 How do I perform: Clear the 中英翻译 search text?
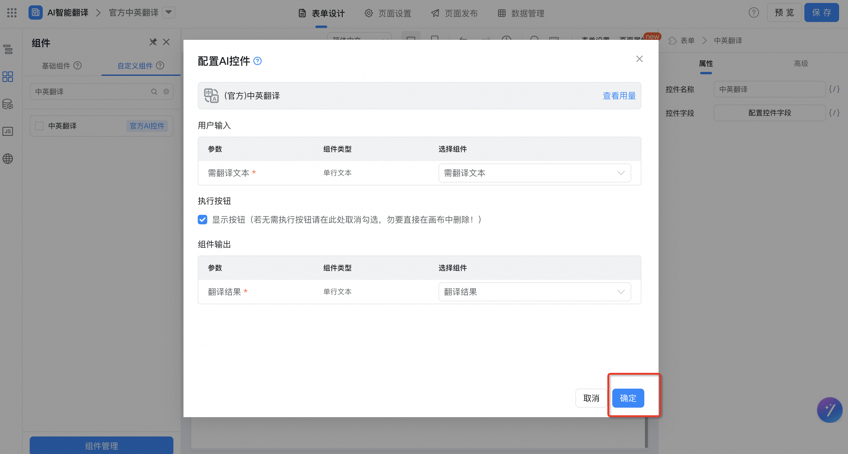166,92
